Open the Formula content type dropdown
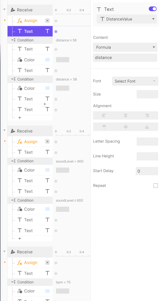This screenshot has height=301, width=161. (125, 47)
